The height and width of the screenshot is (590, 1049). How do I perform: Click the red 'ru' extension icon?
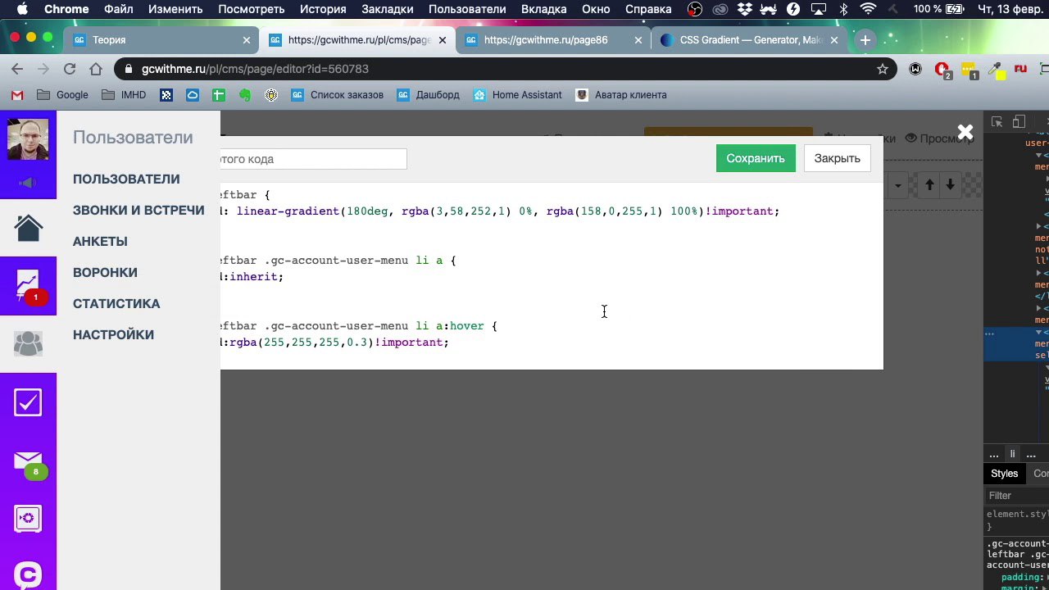(1020, 70)
